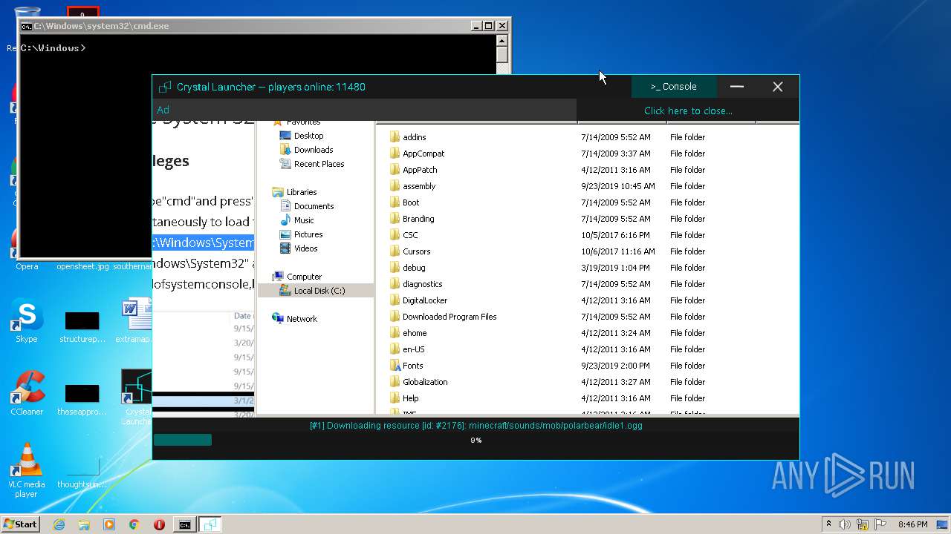Switch to Crystal Launcher taskbar button
The width and height of the screenshot is (951, 534).
(210, 524)
